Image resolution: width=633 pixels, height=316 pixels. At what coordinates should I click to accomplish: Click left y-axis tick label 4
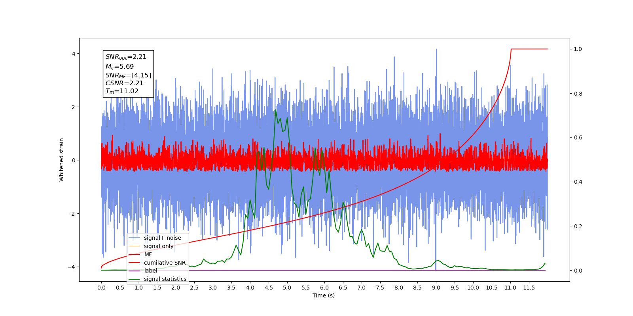click(x=73, y=54)
